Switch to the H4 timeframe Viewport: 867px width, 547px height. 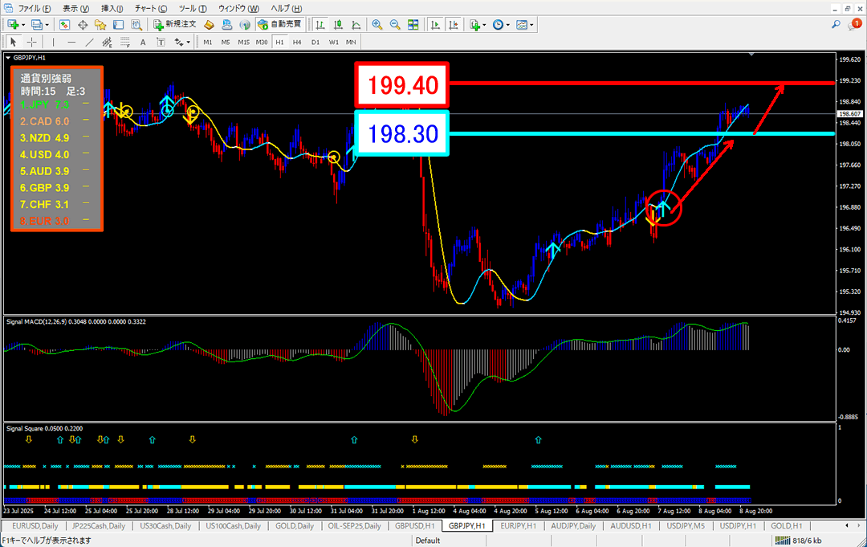298,42
